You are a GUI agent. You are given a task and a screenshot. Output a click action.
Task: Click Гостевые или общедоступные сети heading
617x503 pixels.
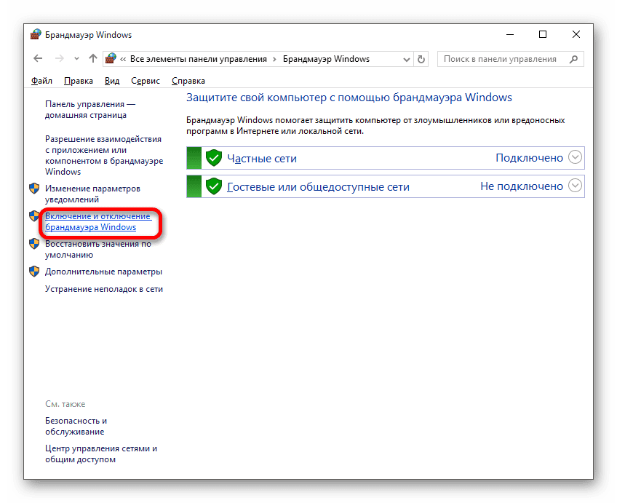coord(319,186)
